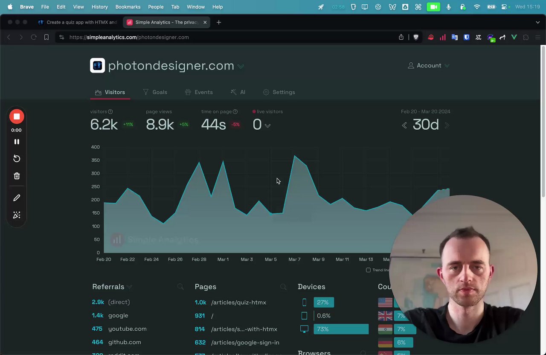Restart the recording with the circular-arrow icon
This screenshot has height=355, width=546.
17,159
